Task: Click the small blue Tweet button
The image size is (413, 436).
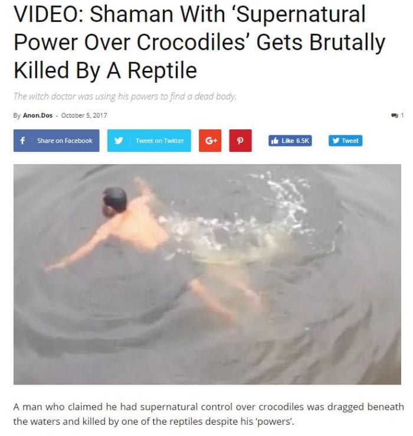Action: pyautogui.click(x=346, y=141)
